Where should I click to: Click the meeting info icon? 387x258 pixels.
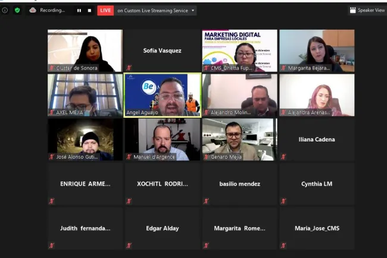point(5,10)
